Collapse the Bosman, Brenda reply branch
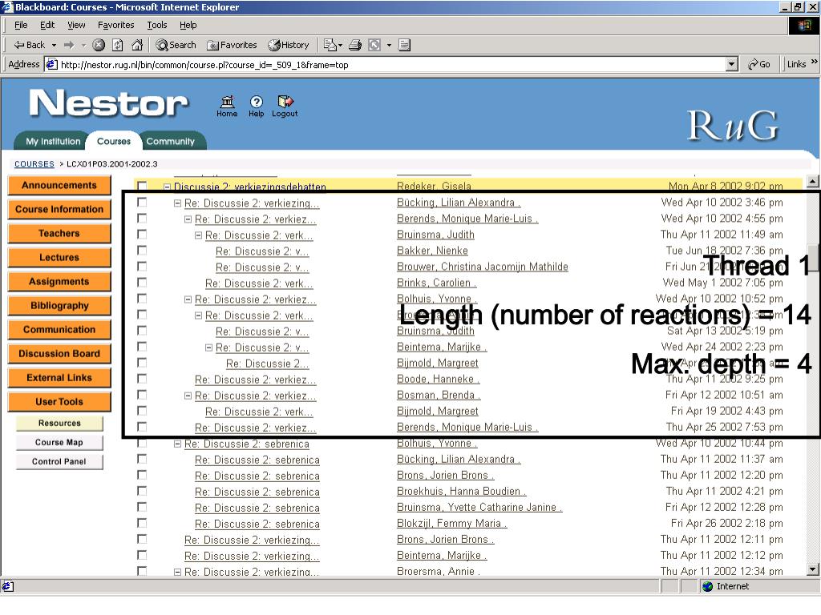821x615 pixels. 188,396
